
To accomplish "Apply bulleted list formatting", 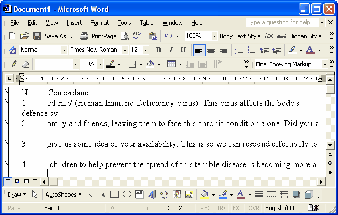I will coord(251,50).
